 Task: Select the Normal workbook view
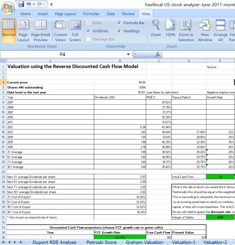click(x=9, y=30)
